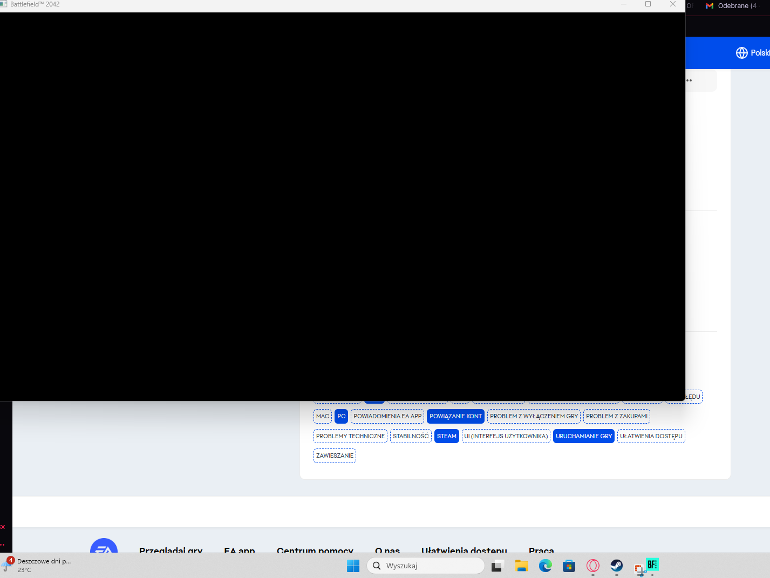This screenshot has height=578, width=770.
Task: Open Task View from the taskbar
Action: (x=498, y=566)
